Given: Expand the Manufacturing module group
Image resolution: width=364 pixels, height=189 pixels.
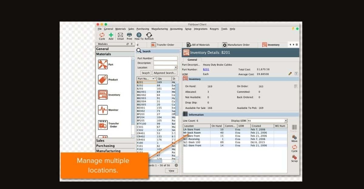Looking at the screenshot, I should point(115,151).
